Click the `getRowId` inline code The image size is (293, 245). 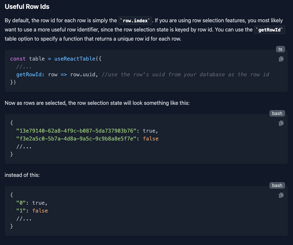(269, 30)
